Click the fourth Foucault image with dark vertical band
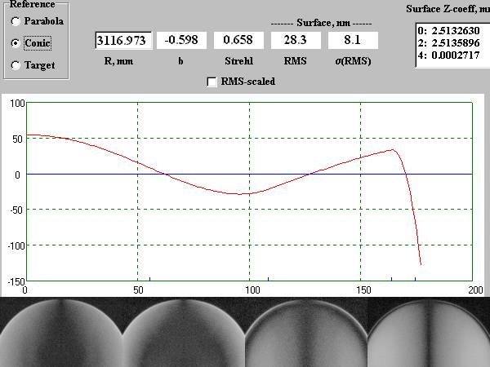Viewport: 490px width, 367px height. [429, 333]
